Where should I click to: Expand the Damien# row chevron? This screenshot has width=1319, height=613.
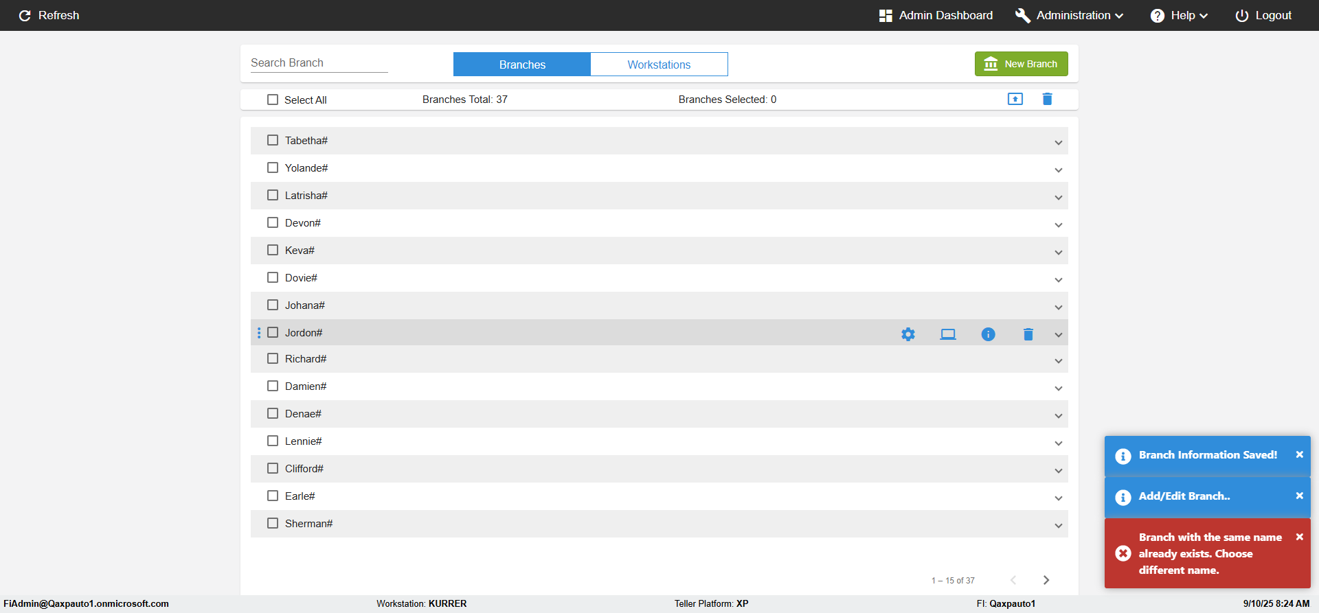tap(1059, 389)
